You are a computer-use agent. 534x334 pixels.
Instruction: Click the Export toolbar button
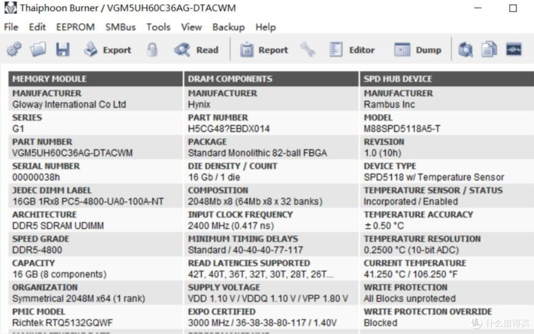(x=108, y=50)
